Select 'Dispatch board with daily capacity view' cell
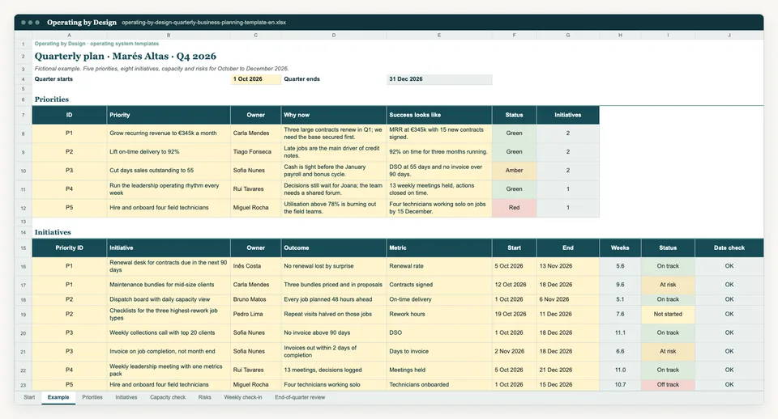778x419 pixels. [169, 299]
